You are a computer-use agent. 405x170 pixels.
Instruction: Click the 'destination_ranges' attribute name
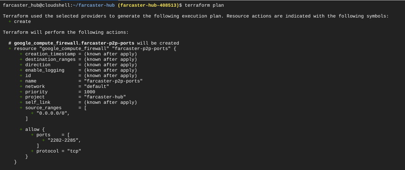[x=50, y=60]
